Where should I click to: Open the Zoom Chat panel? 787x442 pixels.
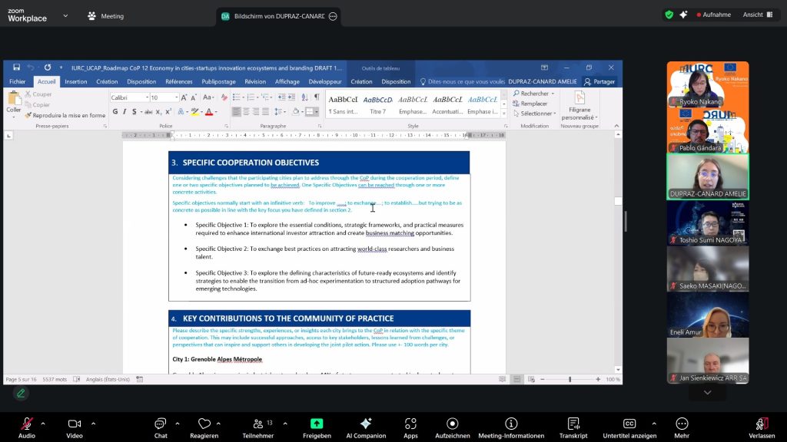[x=160, y=424]
